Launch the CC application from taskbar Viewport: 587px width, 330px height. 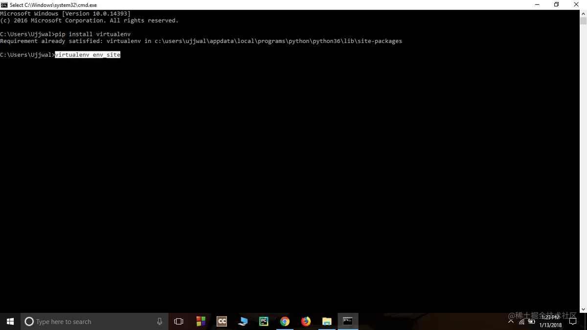(222, 321)
